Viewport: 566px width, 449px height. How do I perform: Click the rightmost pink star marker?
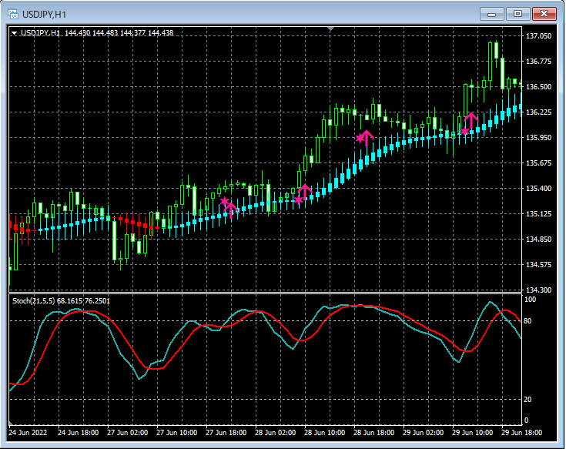pos(465,132)
